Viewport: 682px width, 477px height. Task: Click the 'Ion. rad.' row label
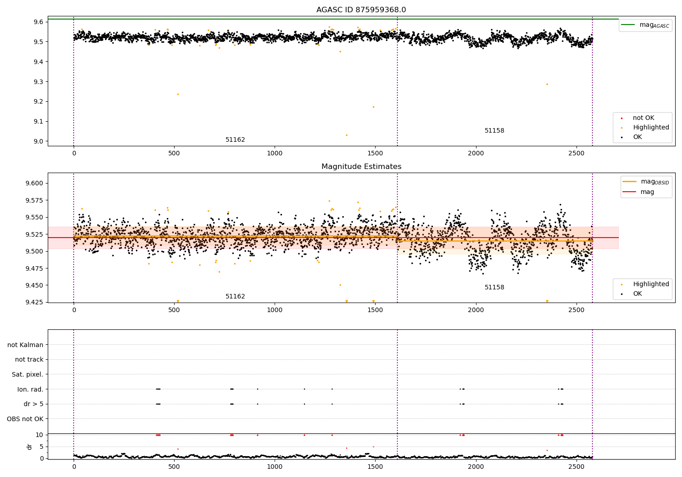pyautogui.click(x=30, y=389)
